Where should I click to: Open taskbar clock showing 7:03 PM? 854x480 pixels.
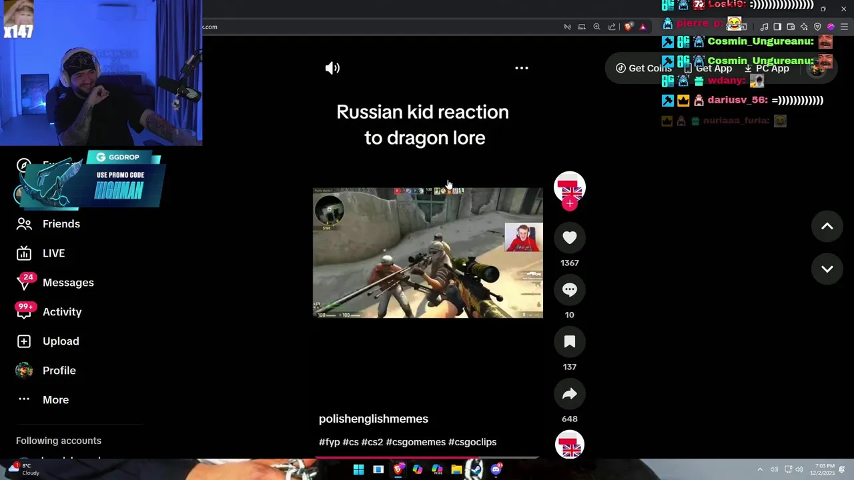click(x=822, y=469)
